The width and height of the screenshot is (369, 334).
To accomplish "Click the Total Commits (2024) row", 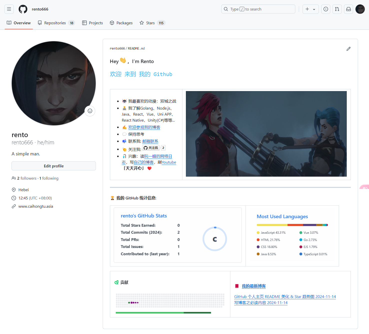I will click(x=150, y=232).
